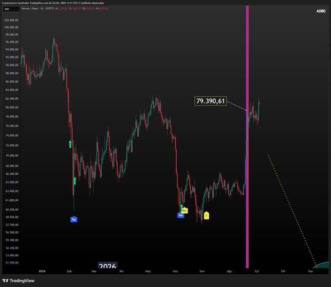Click the TradingView logo at the bottom

(x=18, y=281)
